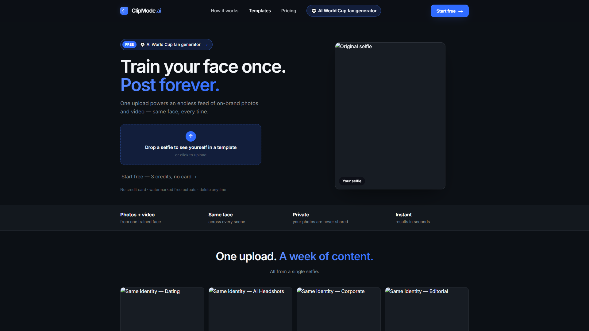
Task: Click the Start free button
Action: coord(449,11)
